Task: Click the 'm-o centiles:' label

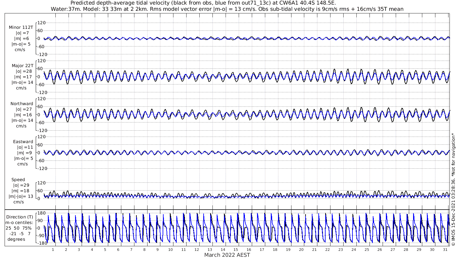Action: (x=20, y=222)
